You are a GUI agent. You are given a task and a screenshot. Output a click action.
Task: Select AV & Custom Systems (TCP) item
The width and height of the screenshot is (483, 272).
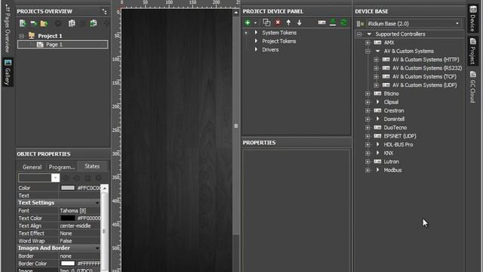424,76
